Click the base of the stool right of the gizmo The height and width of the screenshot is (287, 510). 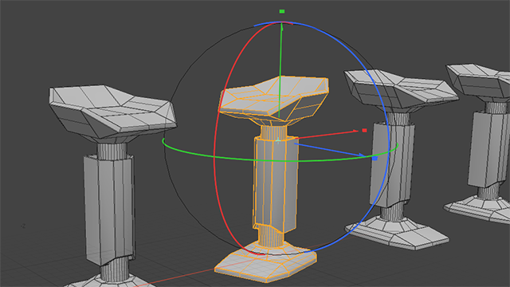click(x=397, y=233)
